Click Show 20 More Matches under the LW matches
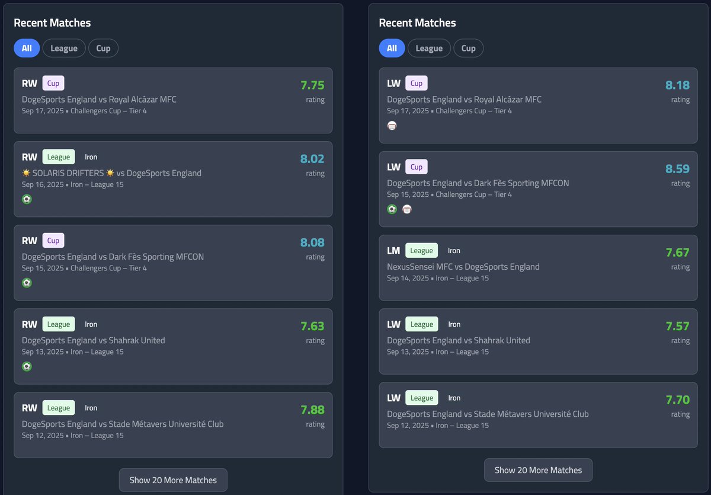Image resolution: width=711 pixels, height=495 pixels. 538,470
